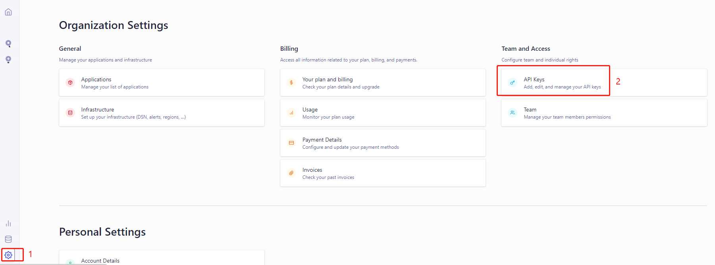Open the settings gear icon in the sidebar

[8, 255]
